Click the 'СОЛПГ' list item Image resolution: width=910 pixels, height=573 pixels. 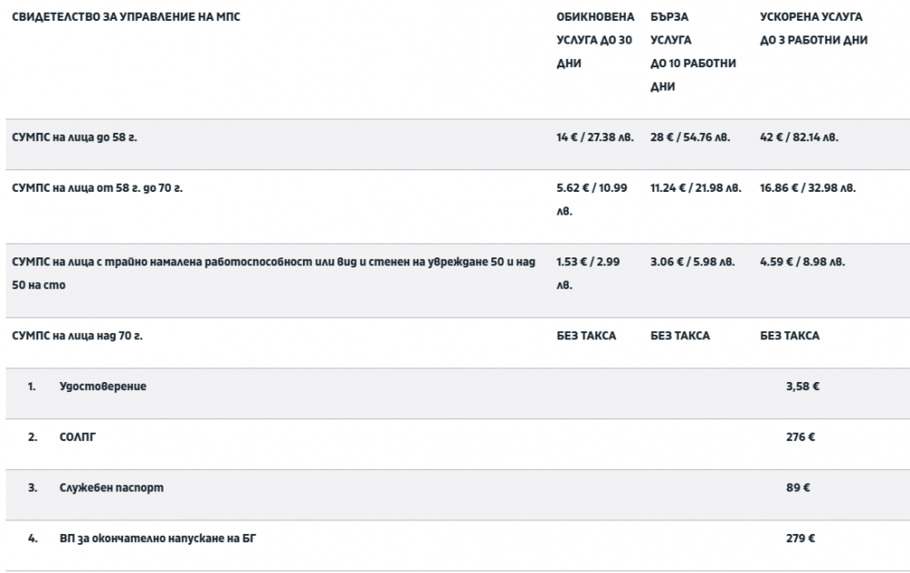pyautogui.click(x=77, y=437)
